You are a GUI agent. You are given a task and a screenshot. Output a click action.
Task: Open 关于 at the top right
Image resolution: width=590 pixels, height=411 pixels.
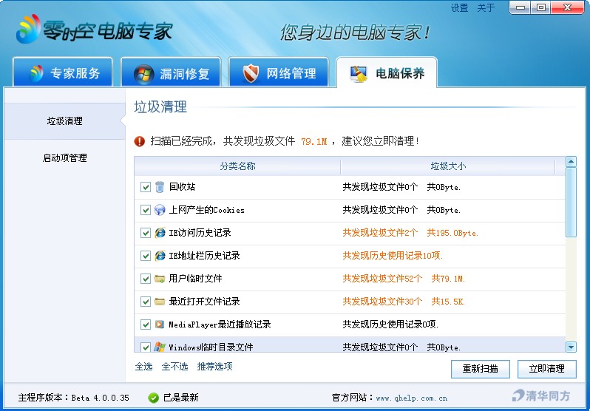486,8
